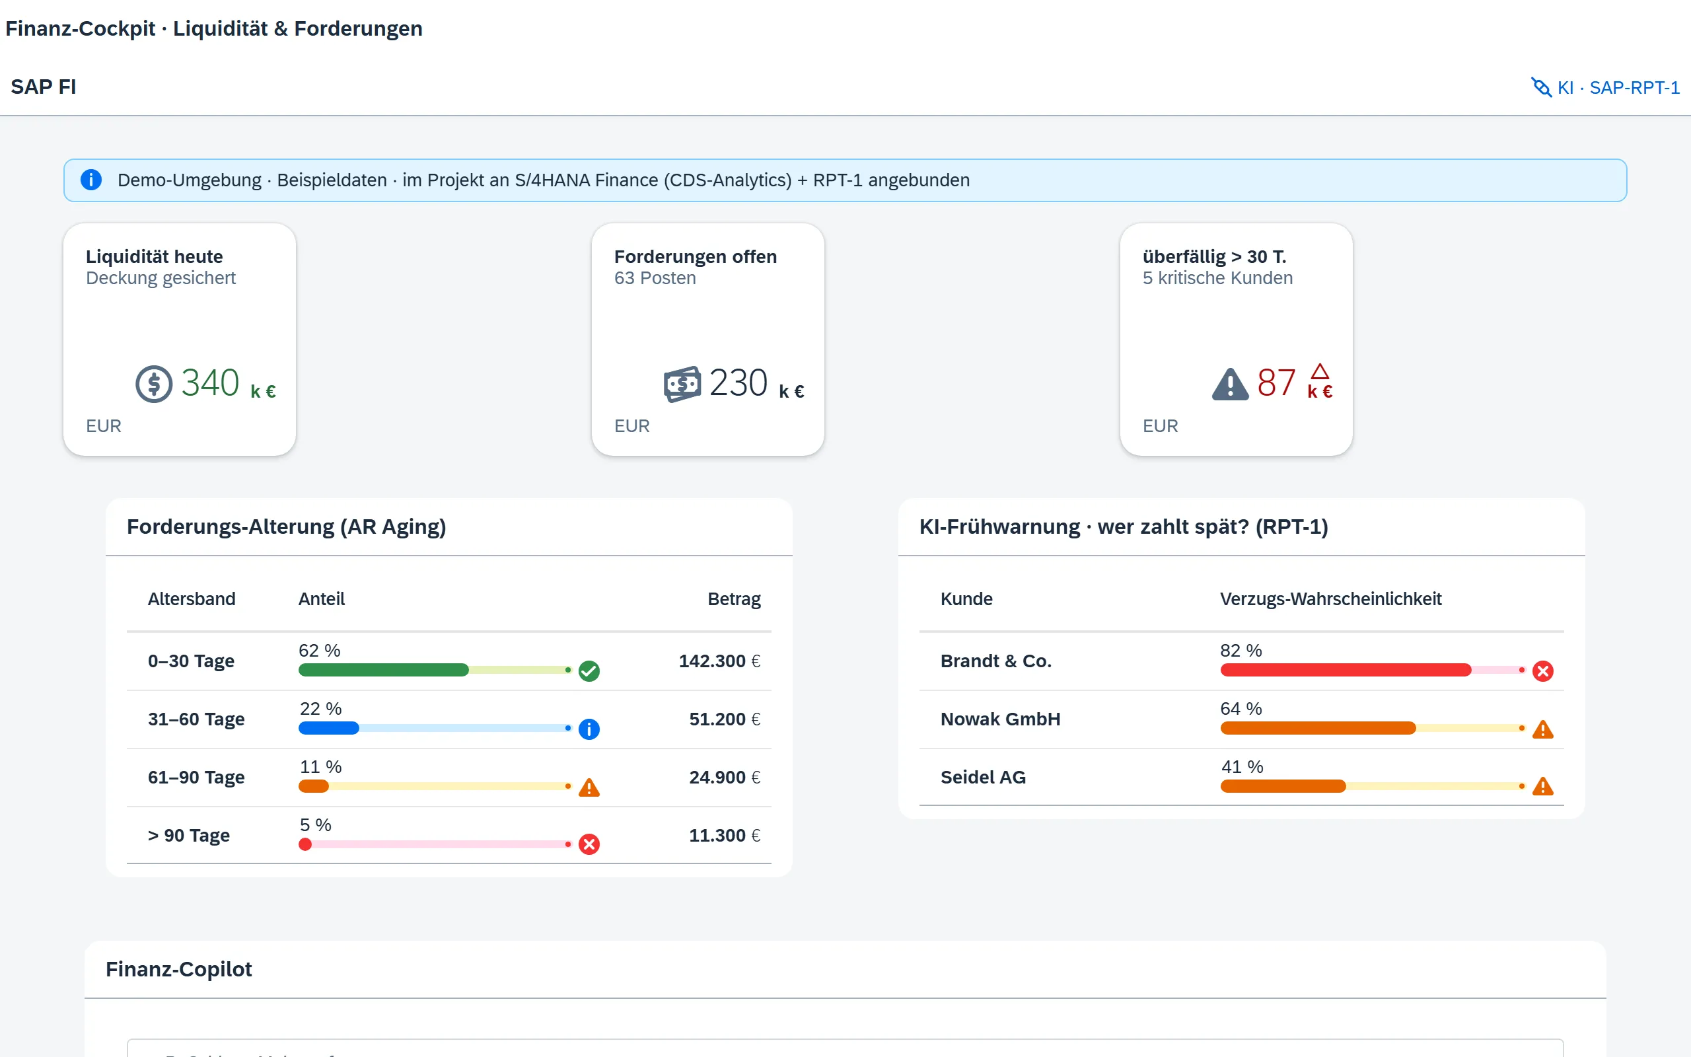Click the 230 k€ open receivables value
Image resolution: width=1691 pixels, height=1057 pixels.
pyautogui.click(x=757, y=383)
